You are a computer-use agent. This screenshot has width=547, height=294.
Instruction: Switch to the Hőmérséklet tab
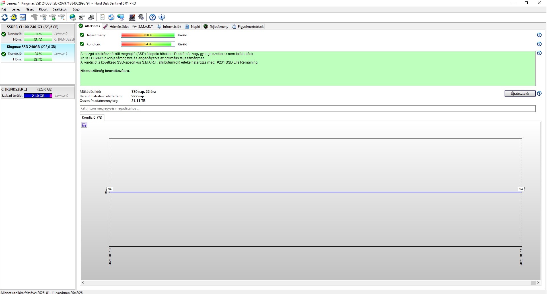pyautogui.click(x=116, y=26)
